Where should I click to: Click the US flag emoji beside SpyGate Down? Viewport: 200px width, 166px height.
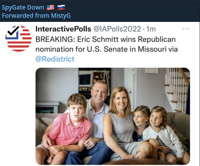pyautogui.click(x=50, y=7)
